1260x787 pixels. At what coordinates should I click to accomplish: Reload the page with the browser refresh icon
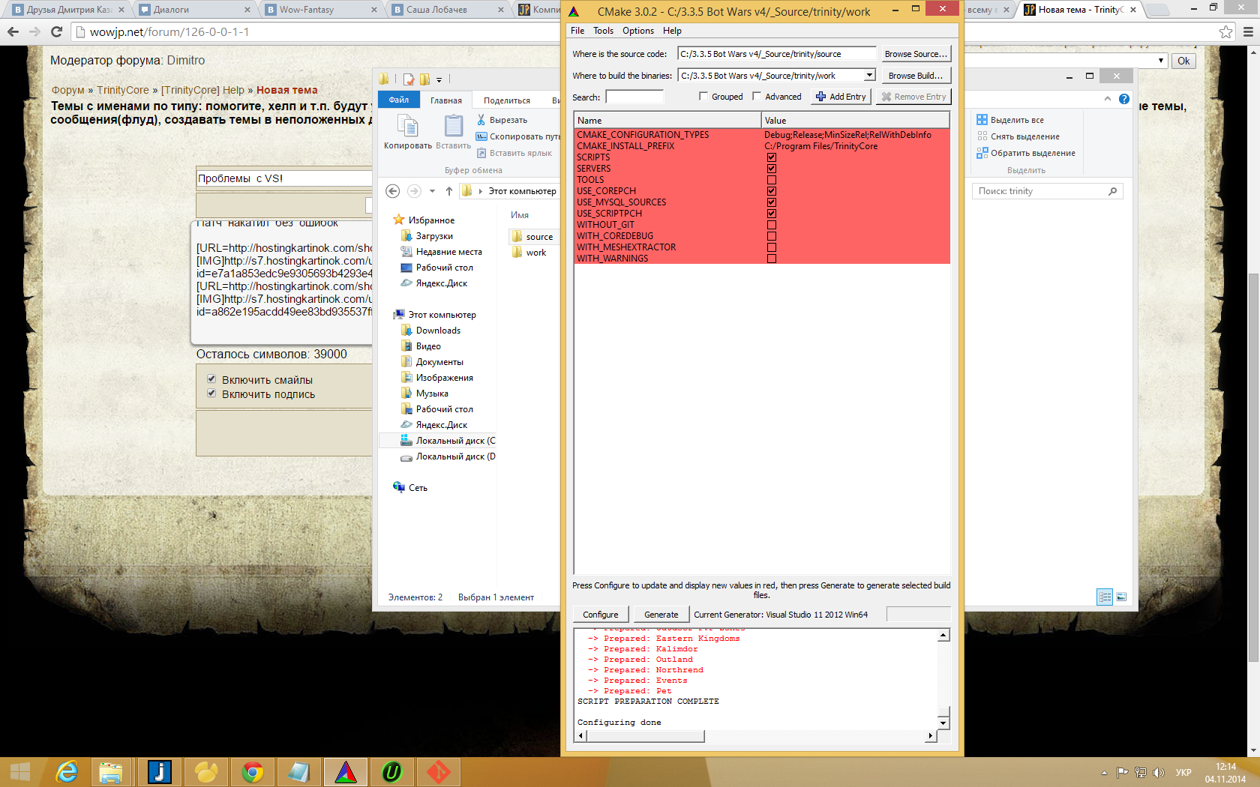coord(56,32)
